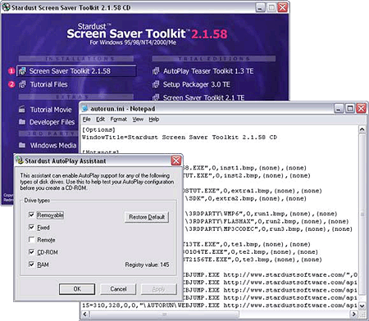This screenshot has height=321, width=369.
Task: Open Notepad File menu
Action: click(x=87, y=120)
